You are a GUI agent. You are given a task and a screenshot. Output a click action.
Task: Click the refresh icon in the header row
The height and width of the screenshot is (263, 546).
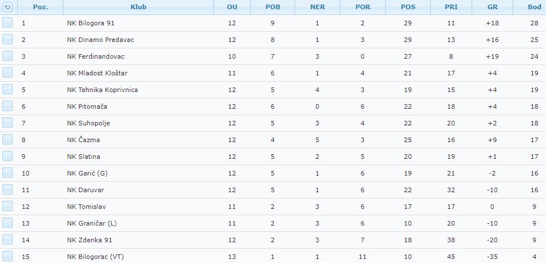click(7, 6)
